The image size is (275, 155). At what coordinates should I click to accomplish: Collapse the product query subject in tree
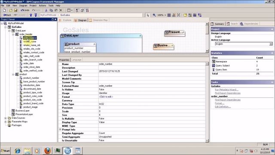13,74
